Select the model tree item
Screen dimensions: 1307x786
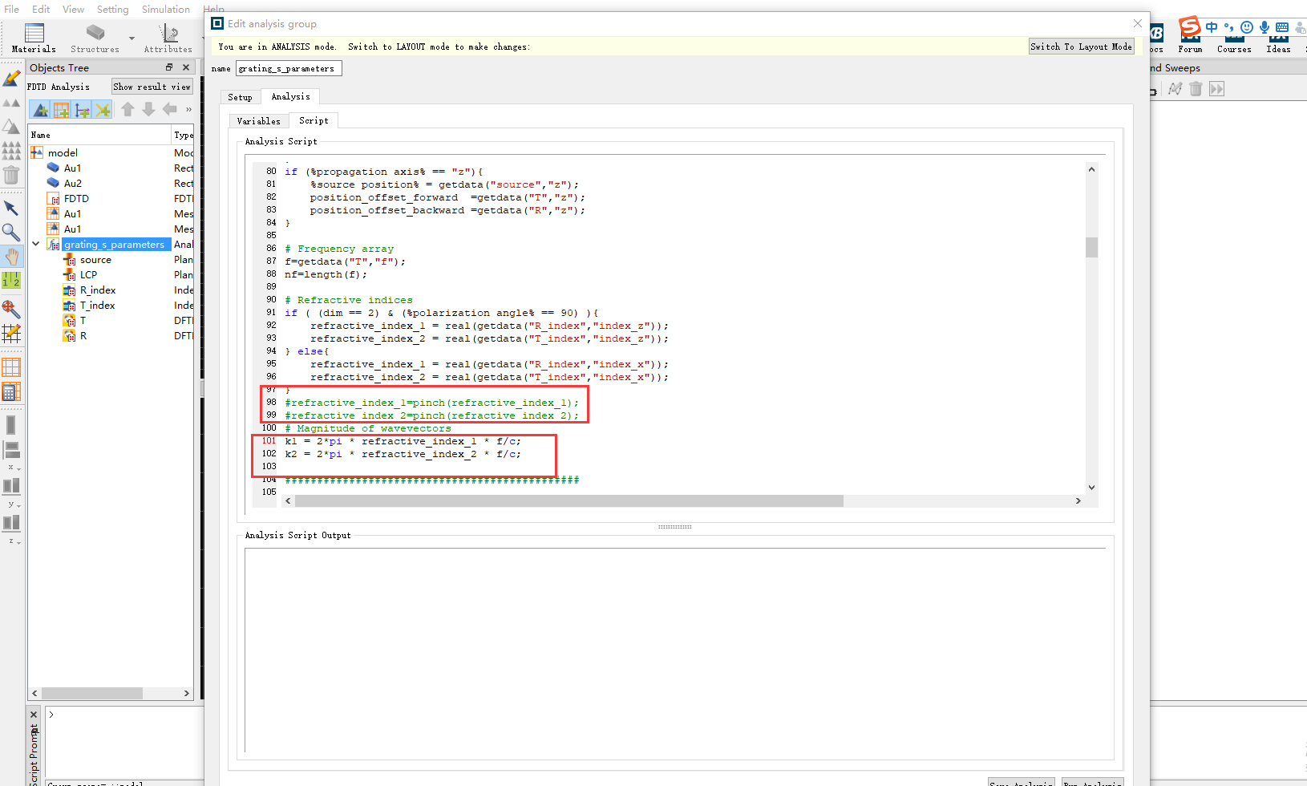pos(63,152)
